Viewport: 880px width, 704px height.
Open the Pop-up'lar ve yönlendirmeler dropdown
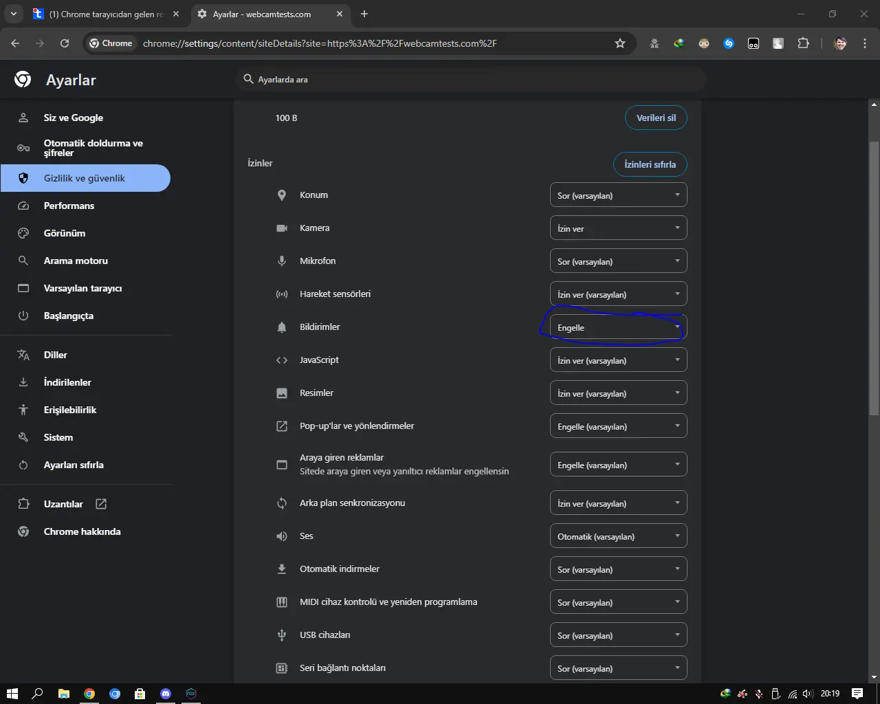click(619, 426)
